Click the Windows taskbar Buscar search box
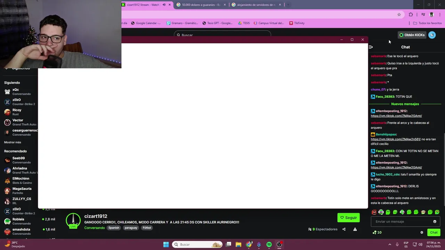445x250 pixels. (x=197, y=244)
